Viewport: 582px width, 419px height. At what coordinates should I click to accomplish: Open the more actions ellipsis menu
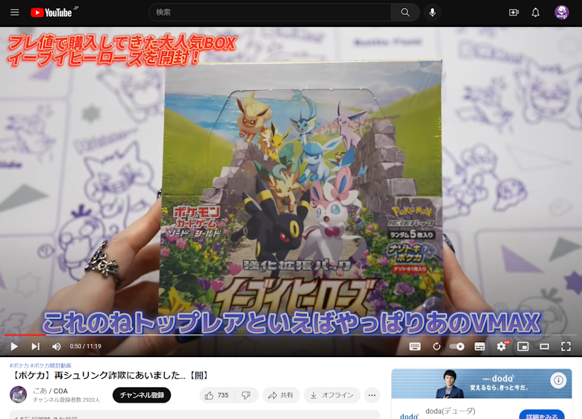tap(372, 395)
